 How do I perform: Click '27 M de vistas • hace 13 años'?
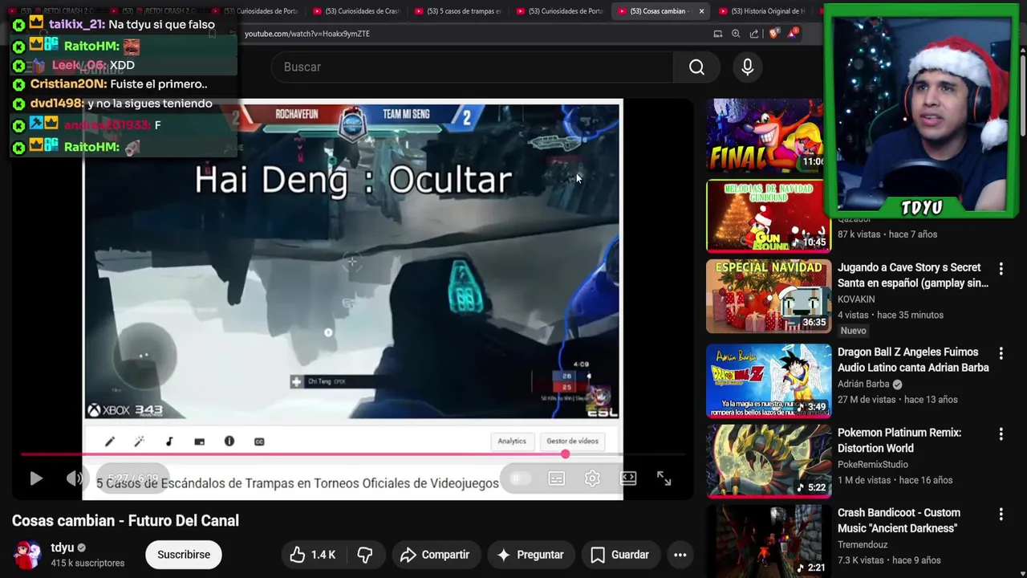click(898, 400)
